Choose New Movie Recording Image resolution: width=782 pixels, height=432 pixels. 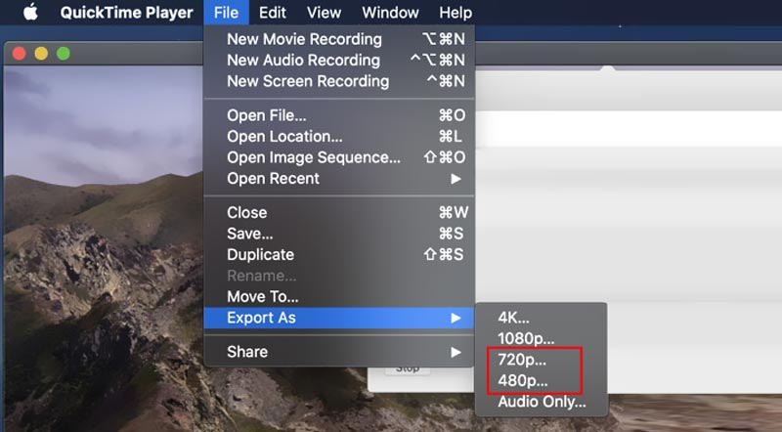(x=339, y=39)
